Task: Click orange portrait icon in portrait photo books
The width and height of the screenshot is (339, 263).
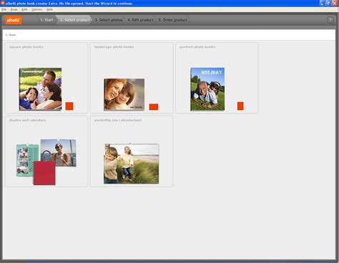Action: click(240, 106)
